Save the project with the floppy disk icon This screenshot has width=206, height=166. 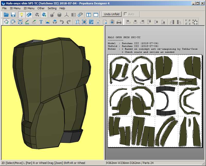(x=13, y=15)
